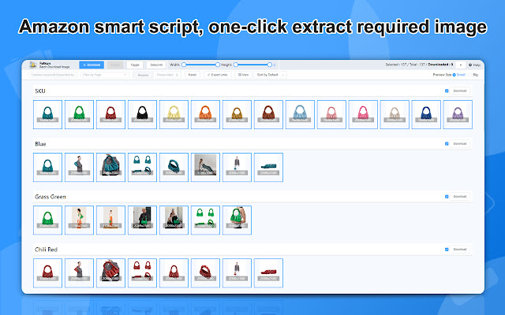Select the navy blue bag thumbnail in SKU row
The width and height of the screenshot is (505, 315).
tap(426, 114)
